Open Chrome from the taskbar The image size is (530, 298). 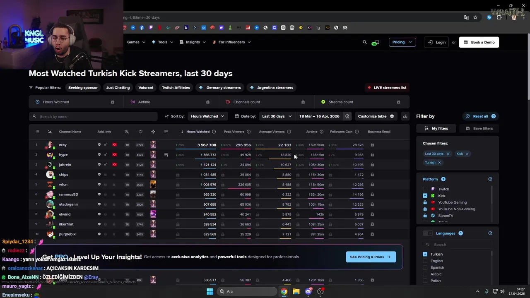(x=284, y=291)
